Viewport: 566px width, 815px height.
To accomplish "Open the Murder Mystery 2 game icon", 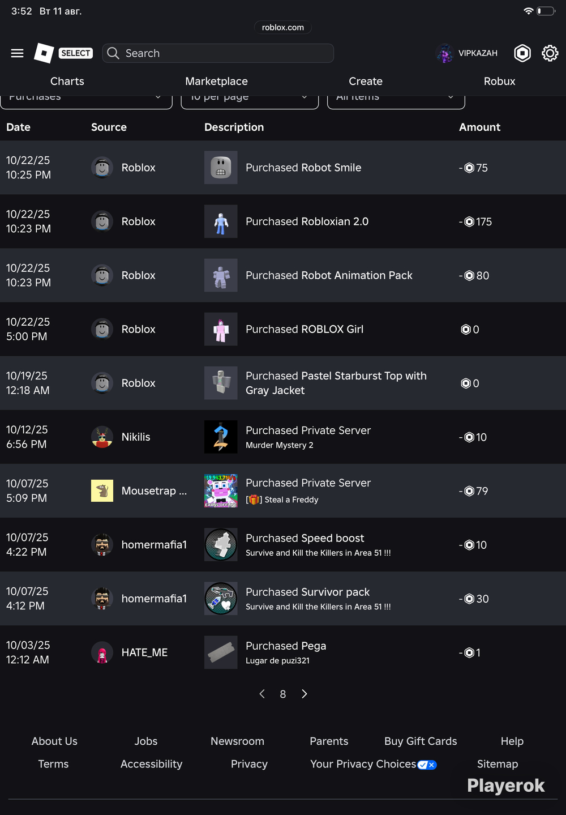I will click(221, 437).
